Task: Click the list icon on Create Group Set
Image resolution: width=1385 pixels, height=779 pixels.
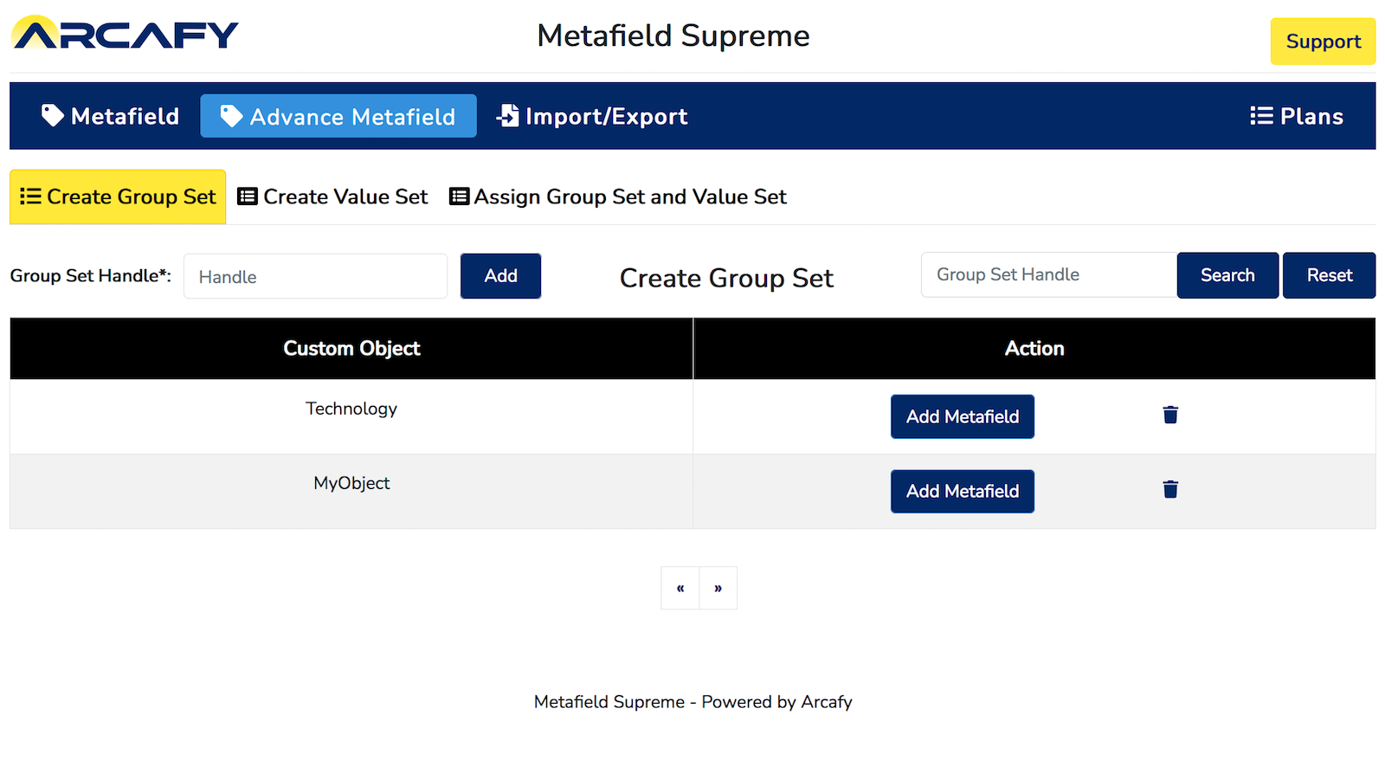Action: 30,196
